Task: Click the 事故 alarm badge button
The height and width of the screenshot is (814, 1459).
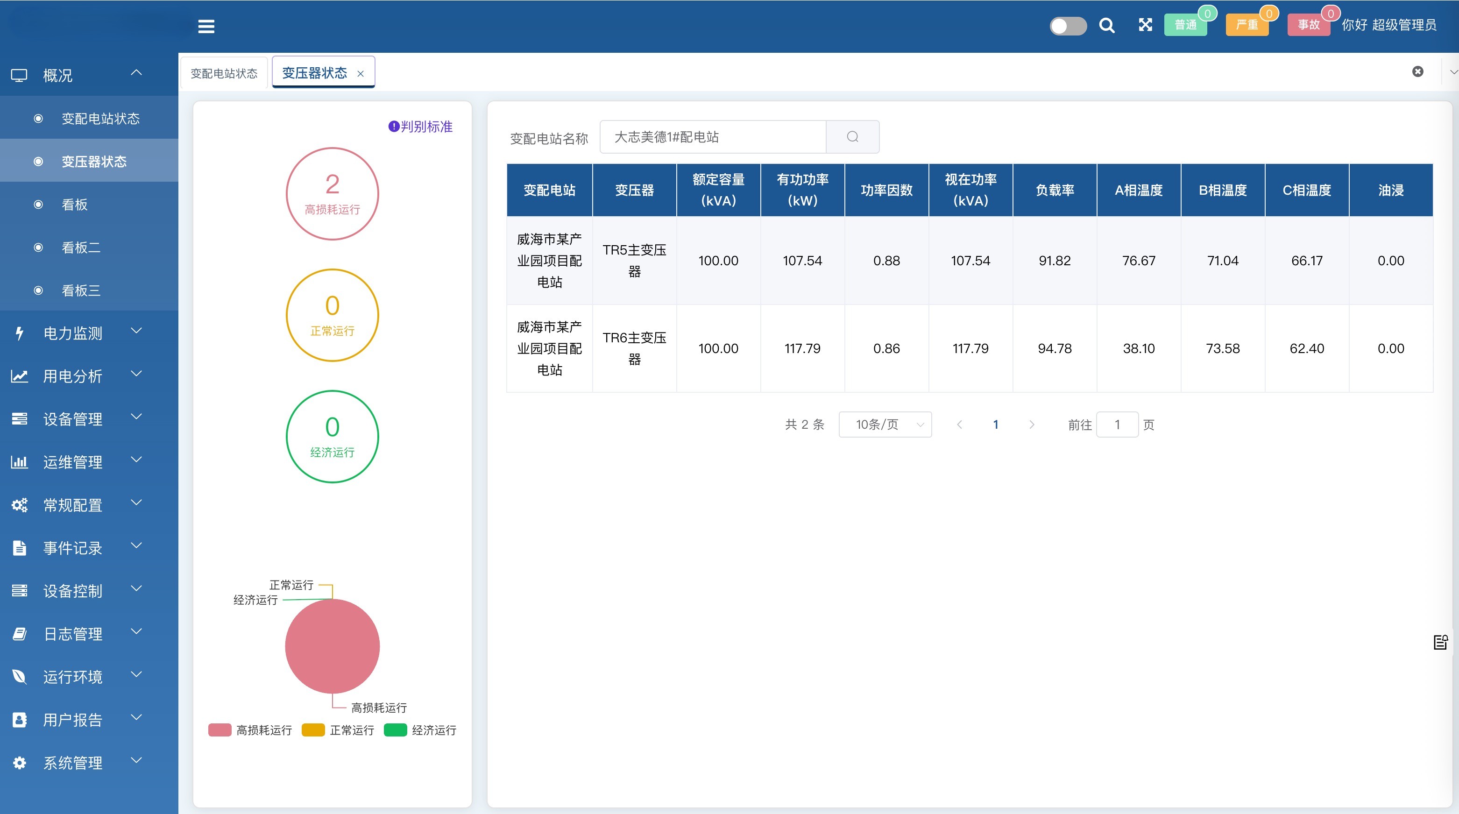Action: tap(1308, 25)
